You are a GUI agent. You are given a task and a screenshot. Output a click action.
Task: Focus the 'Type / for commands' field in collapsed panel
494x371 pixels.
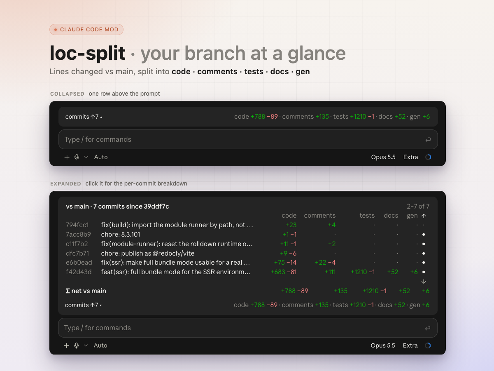[248, 139]
